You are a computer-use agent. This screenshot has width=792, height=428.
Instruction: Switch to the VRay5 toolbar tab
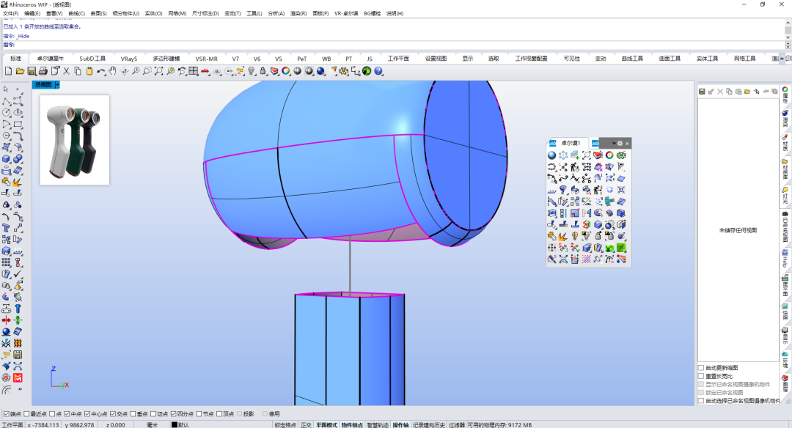[129, 59]
